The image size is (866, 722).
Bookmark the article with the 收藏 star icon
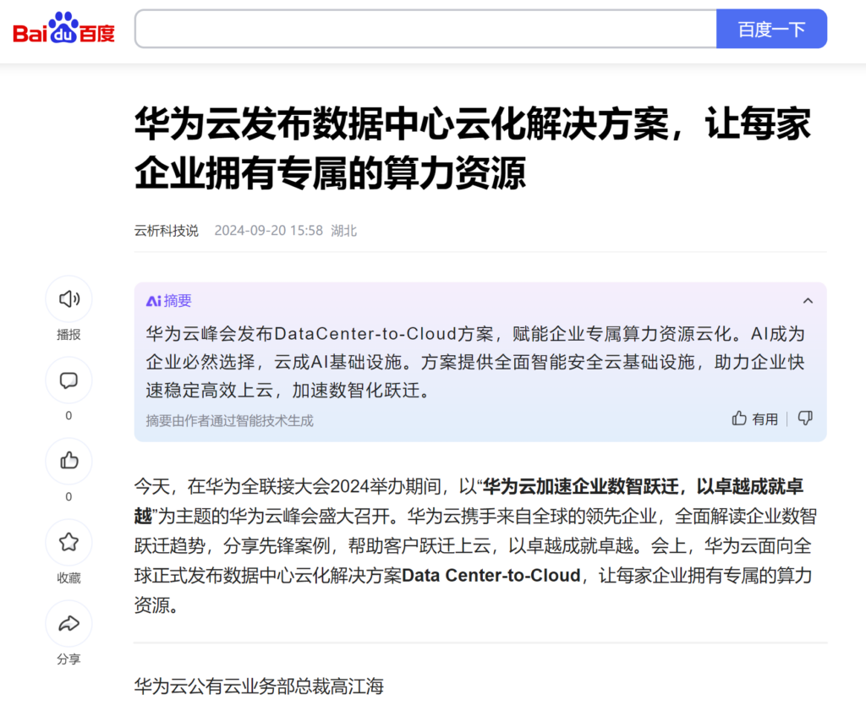[69, 542]
